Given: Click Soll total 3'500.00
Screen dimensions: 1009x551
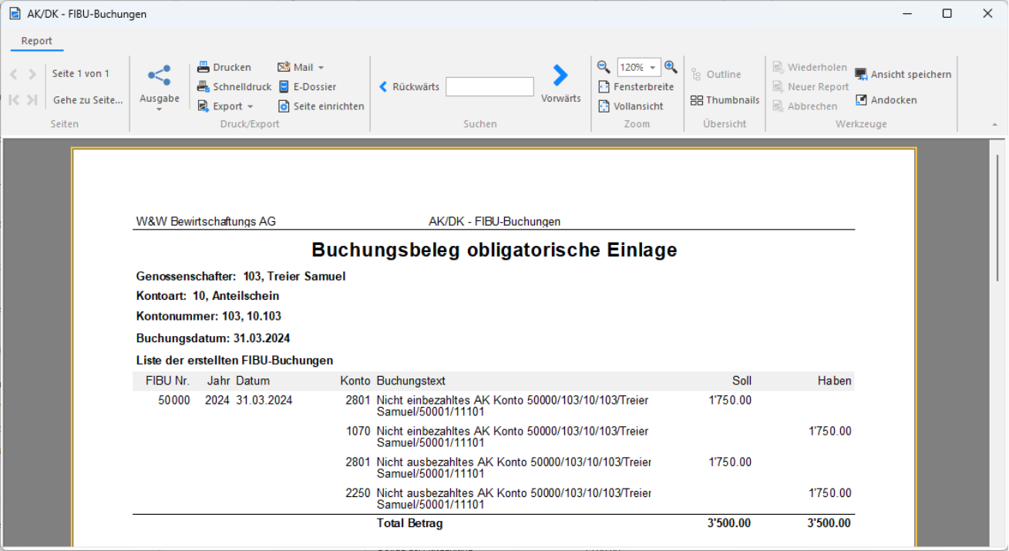Looking at the screenshot, I should point(729,523).
